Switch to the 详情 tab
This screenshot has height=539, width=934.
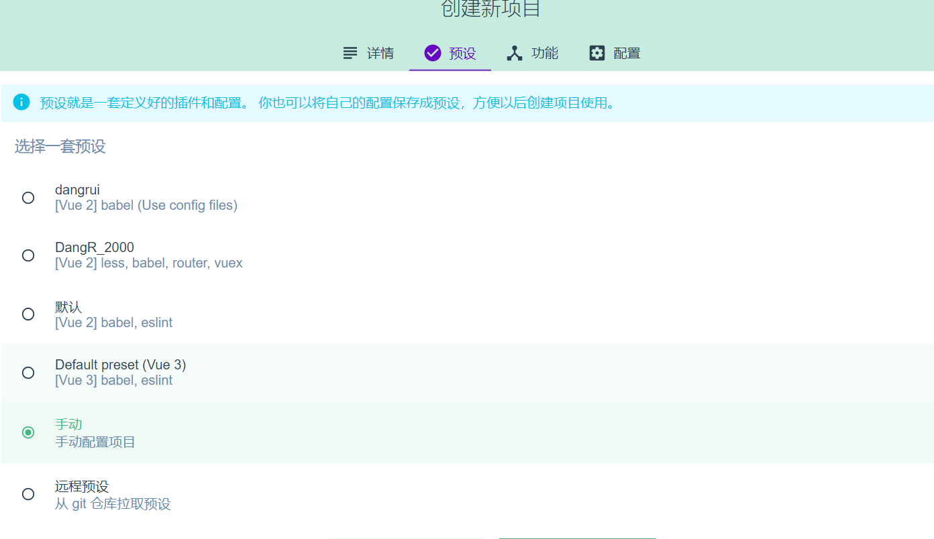pos(368,53)
